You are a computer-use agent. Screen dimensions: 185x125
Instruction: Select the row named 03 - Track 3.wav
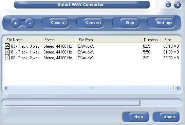pos(92,46)
